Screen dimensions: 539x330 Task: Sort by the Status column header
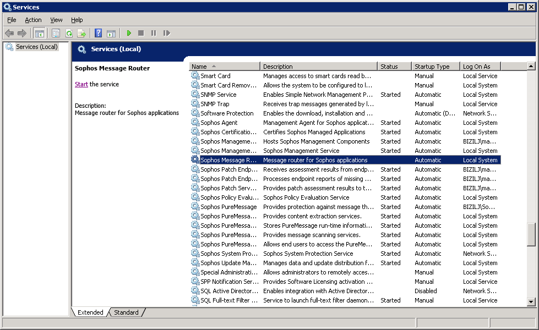pos(394,66)
